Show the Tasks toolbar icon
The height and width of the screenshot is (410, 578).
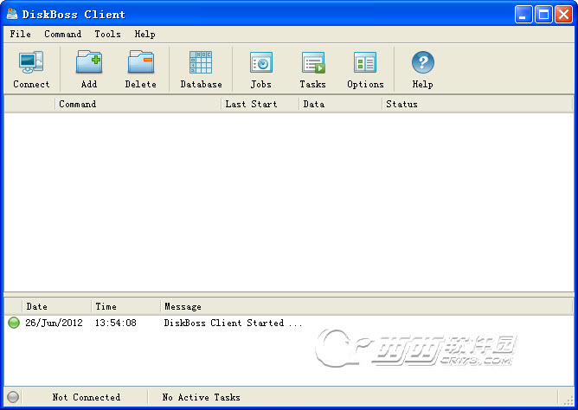click(x=312, y=63)
